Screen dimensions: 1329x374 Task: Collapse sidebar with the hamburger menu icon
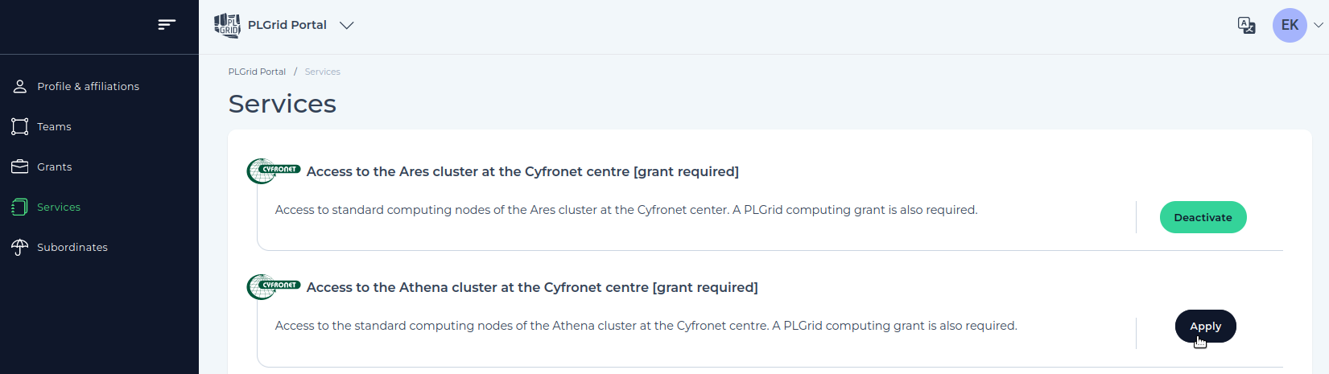[x=167, y=25]
